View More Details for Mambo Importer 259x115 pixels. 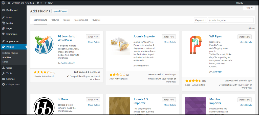[x=246, y=105]
